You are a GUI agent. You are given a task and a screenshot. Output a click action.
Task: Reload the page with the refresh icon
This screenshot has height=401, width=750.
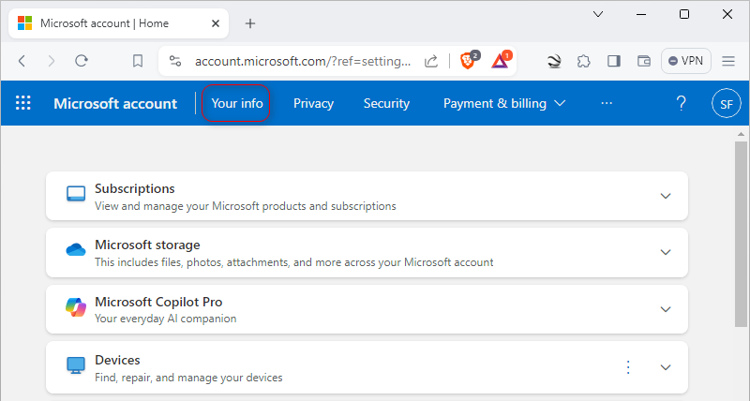point(82,61)
